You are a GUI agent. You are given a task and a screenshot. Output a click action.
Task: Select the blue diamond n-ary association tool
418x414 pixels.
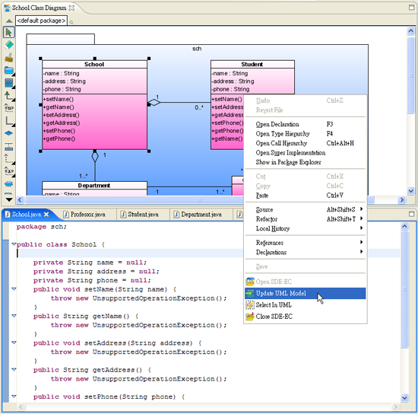[9, 133]
